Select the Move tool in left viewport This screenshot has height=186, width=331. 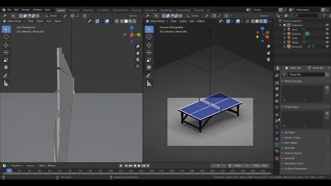(x=6, y=45)
